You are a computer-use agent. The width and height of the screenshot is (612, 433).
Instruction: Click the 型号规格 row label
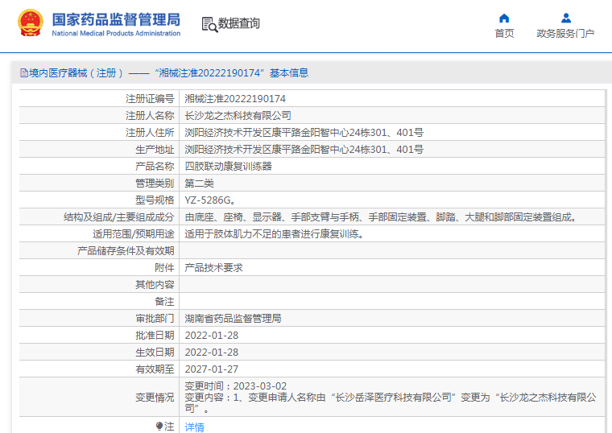[155, 200]
